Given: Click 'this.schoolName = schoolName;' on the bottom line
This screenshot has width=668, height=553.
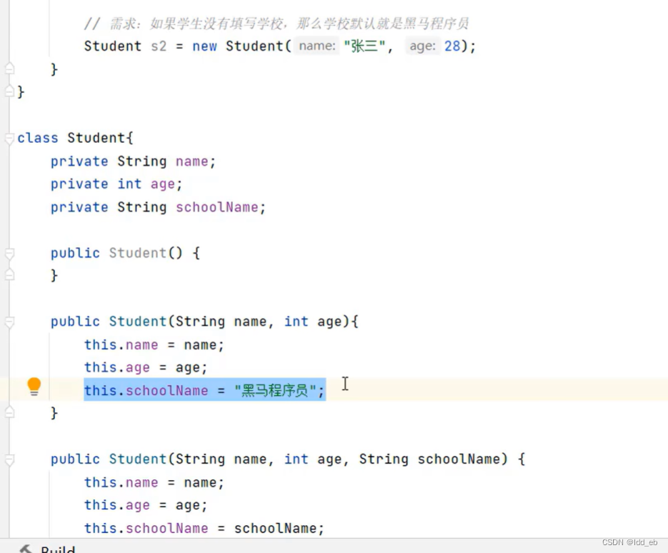Looking at the screenshot, I should pos(204,528).
